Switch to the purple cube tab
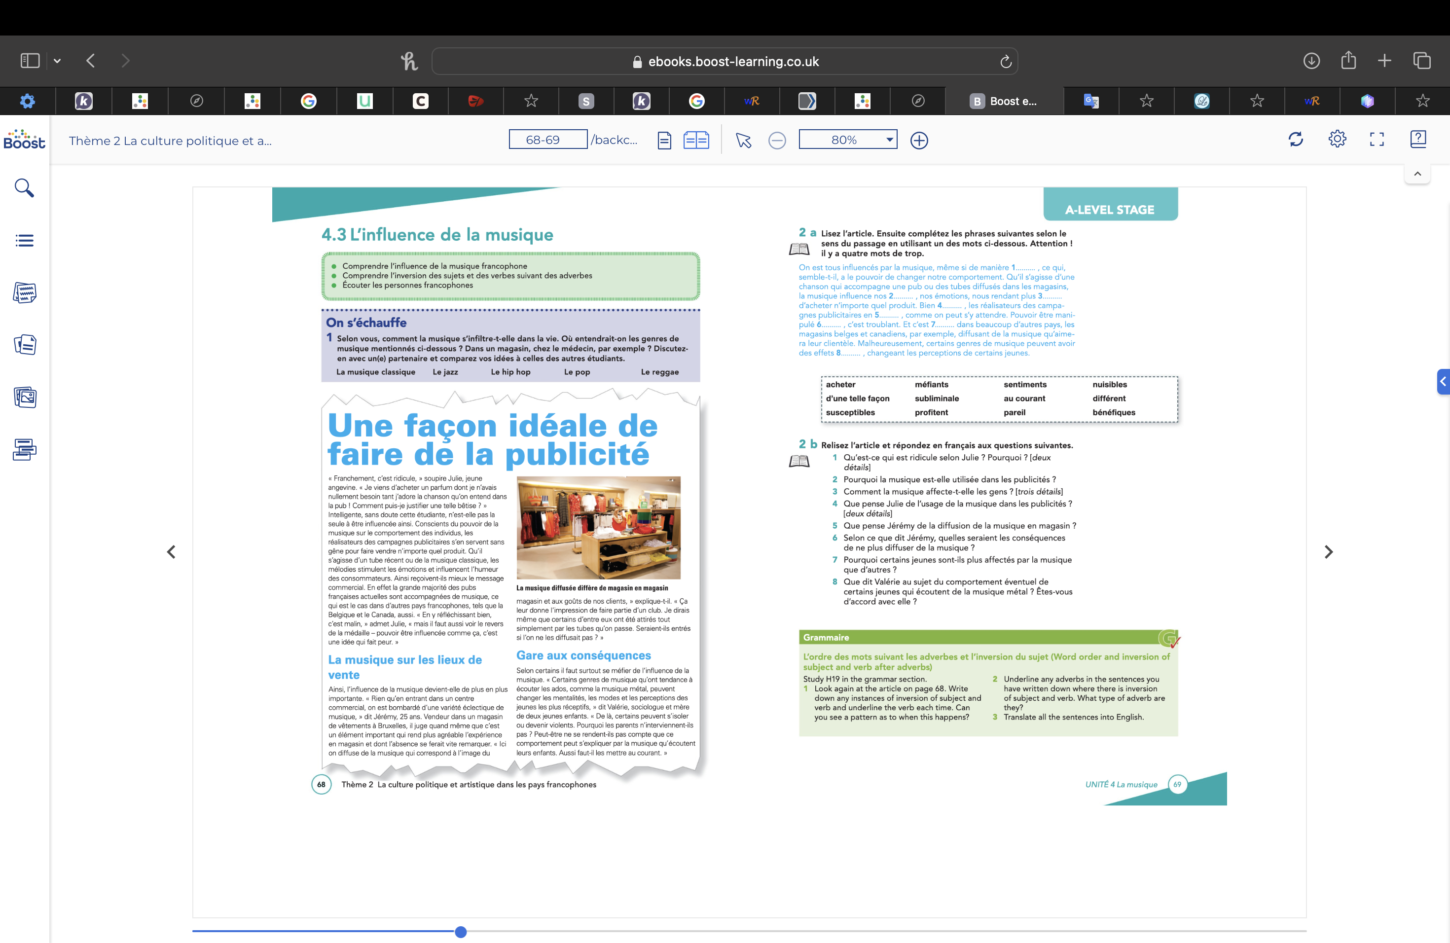1450x943 pixels. pyautogui.click(x=1367, y=101)
